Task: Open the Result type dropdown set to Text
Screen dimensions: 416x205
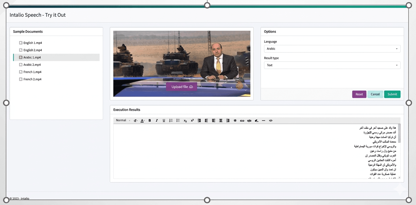Action: pos(332,65)
